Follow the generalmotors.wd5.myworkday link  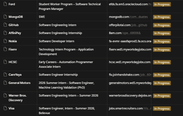pyautogui.click(x=130, y=83)
